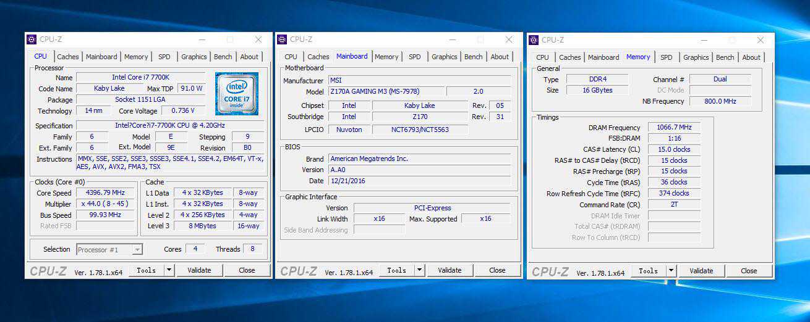Click the Intel Core i7 logo badge

pyautogui.click(x=237, y=93)
